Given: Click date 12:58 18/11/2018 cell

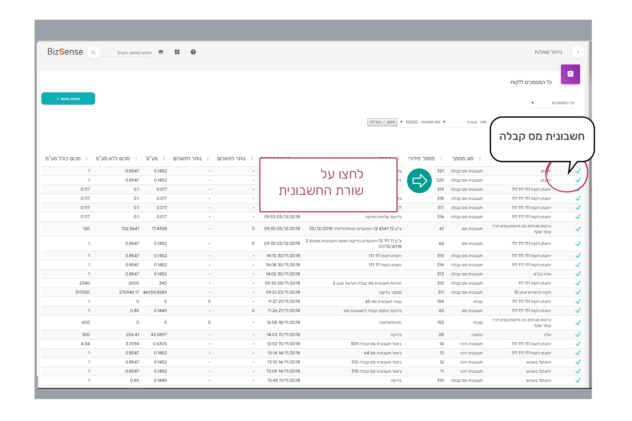Looking at the screenshot, I should 283,323.
